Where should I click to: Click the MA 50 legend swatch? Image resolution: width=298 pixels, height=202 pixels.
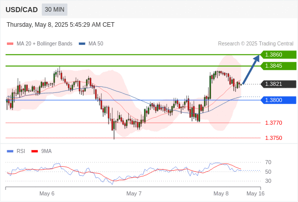click(82, 44)
